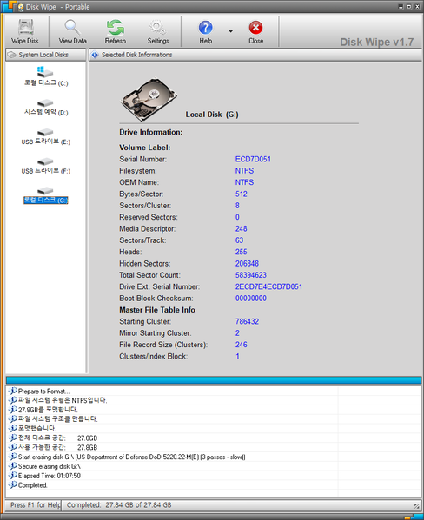Click the serial number value ECD7D051
This screenshot has width=424, height=520.
pos(253,159)
